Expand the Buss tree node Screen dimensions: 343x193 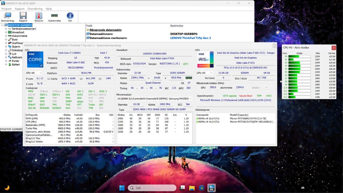6,39
